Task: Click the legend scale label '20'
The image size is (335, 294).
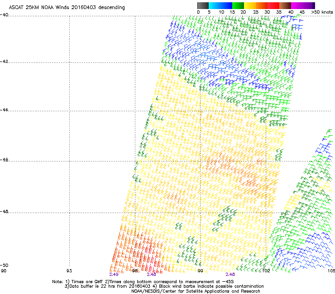Action: (x=243, y=12)
